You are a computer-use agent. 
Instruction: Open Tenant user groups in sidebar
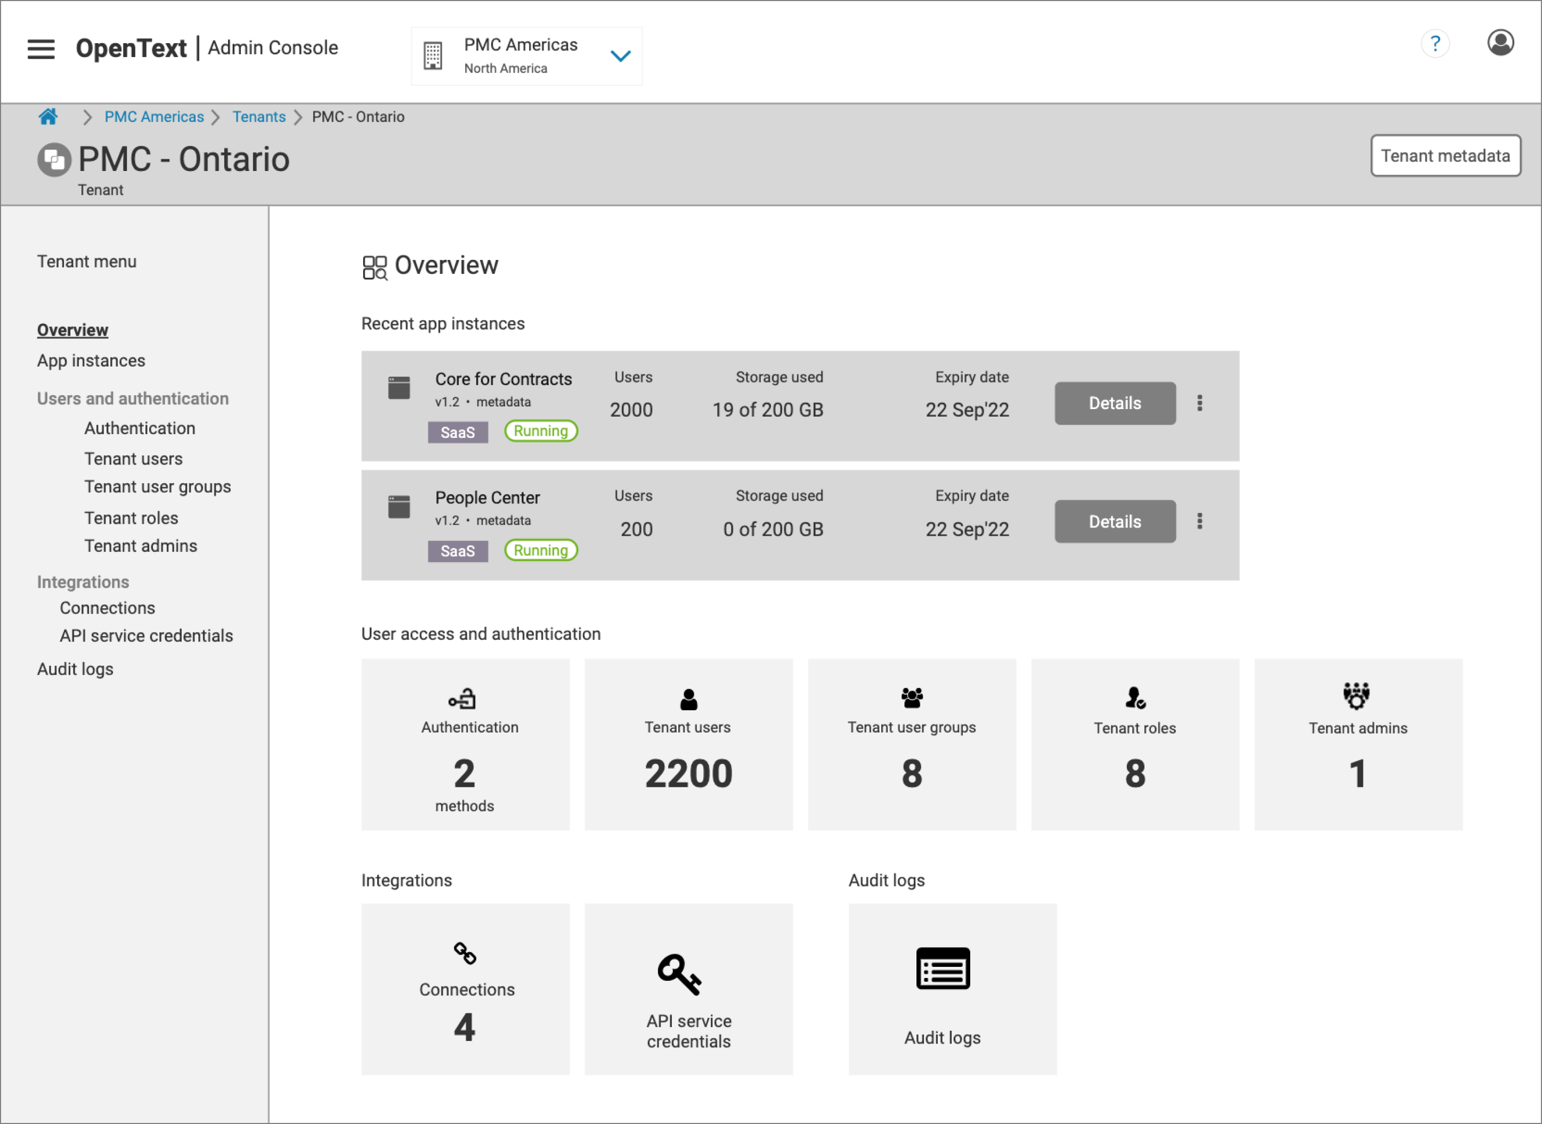[158, 487]
